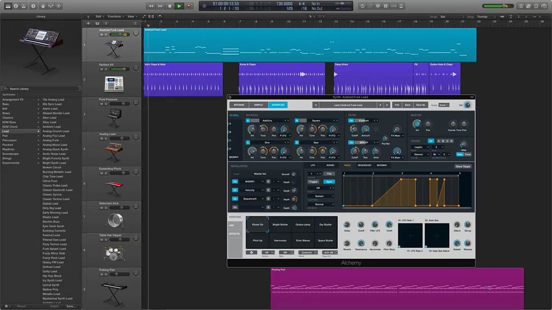The height and width of the screenshot is (310, 552).
Task: Toggle the Filter On switch in Alchemy
Action: (351, 121)
